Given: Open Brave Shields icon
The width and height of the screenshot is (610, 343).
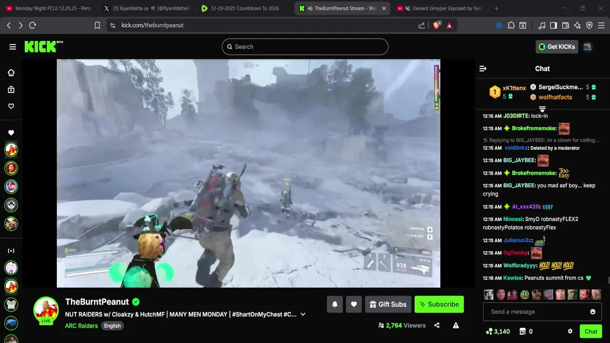Looking at the screenshot, I should (x=437, y=25).
